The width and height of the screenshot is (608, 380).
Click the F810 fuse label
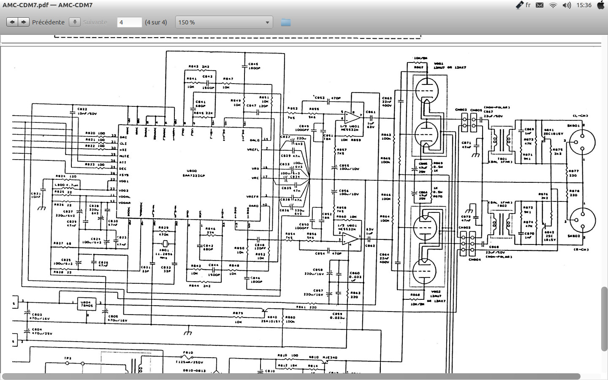tap(188, 353)
